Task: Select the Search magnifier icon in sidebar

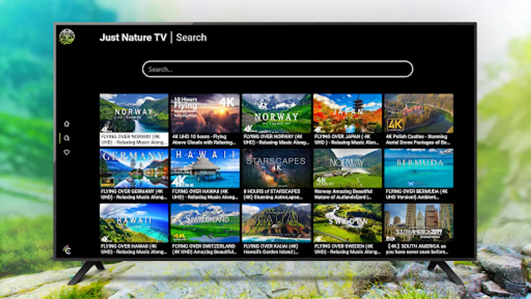Action: [67, 138]
